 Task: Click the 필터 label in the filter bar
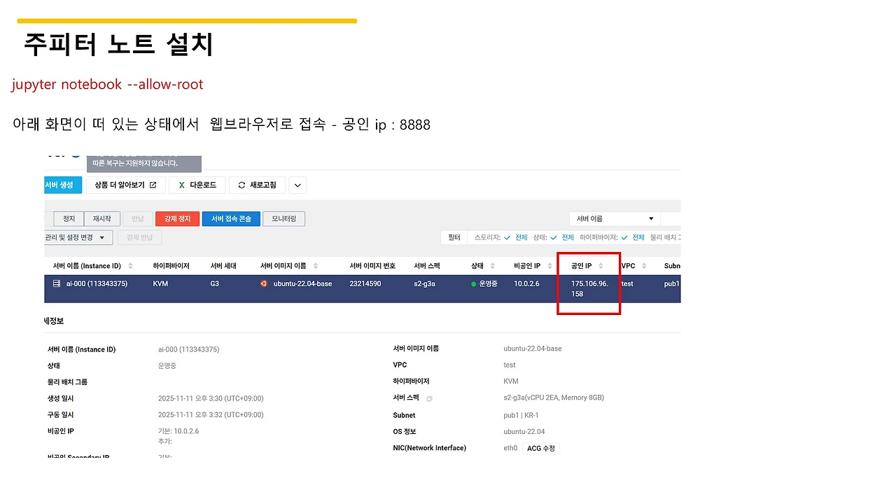(454, 237)
